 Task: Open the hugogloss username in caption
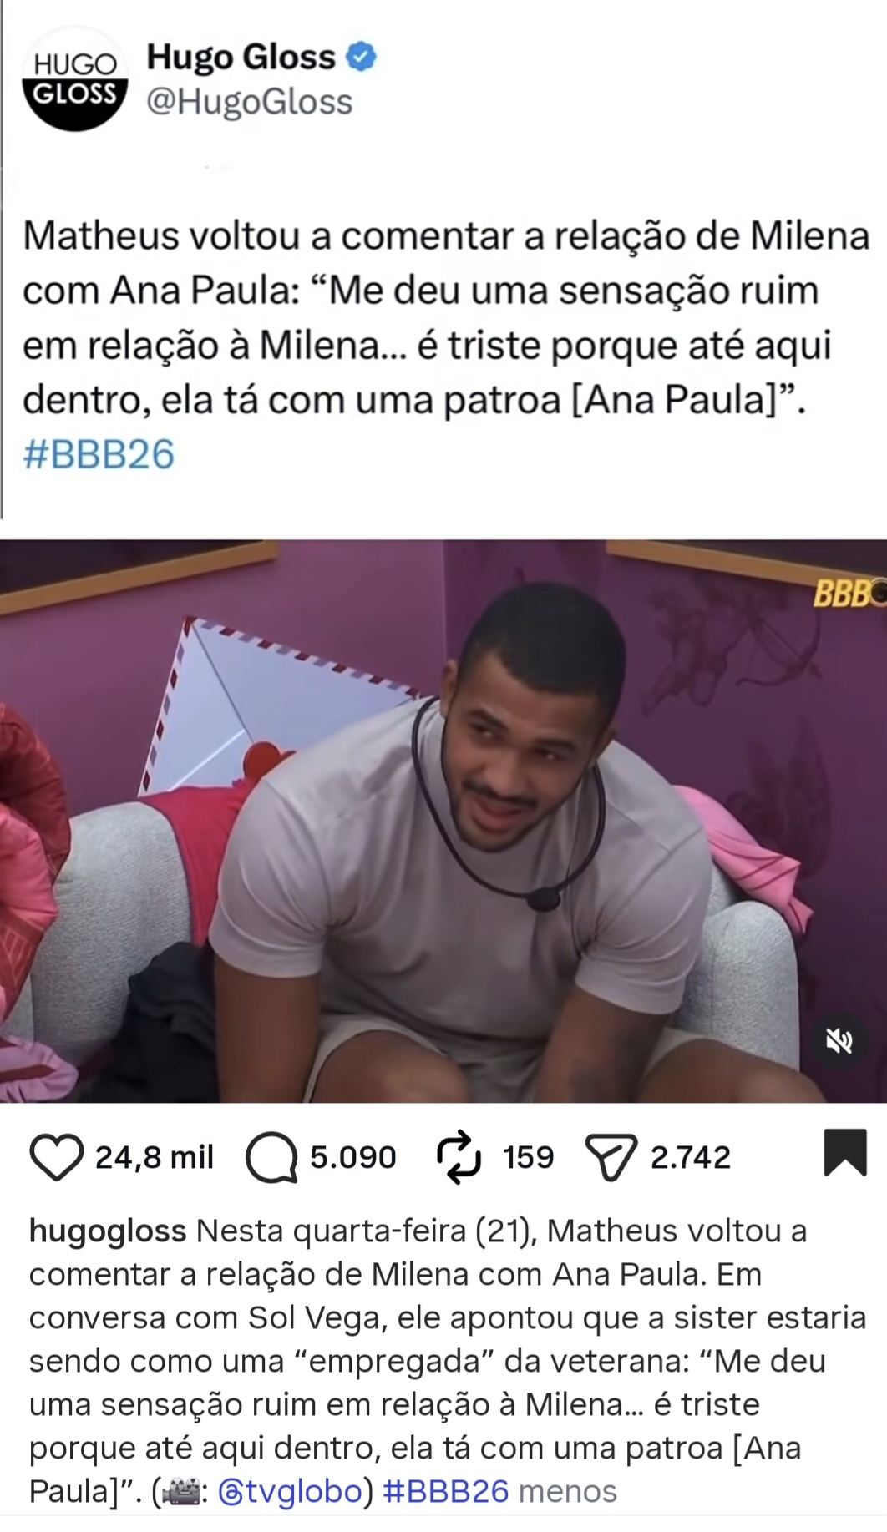pyautogui.click(x=108, y=1231)
